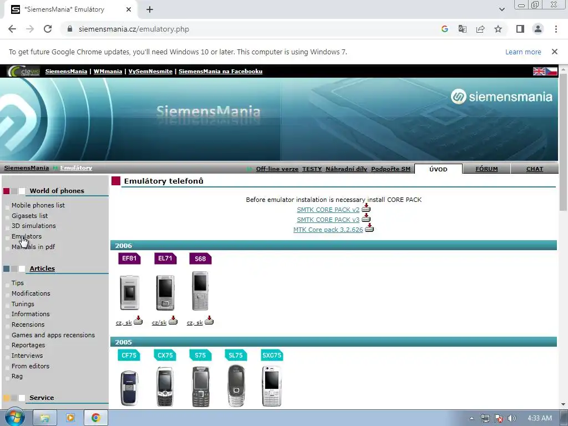
Task: Go back to the previous page
Action: click(x=12, y=29)
